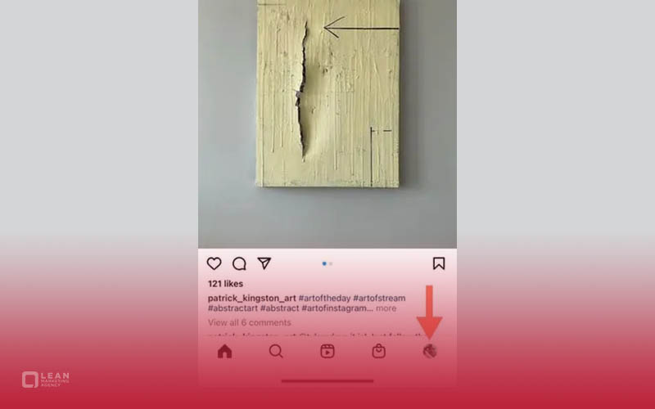Viewport: 655px width, 409px height.
Task: Open the Search magnifier tab
Action: [276, 352]
